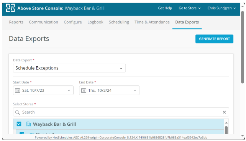
Task: Click the HotSchedules logo icon
Action: (10, 8)
